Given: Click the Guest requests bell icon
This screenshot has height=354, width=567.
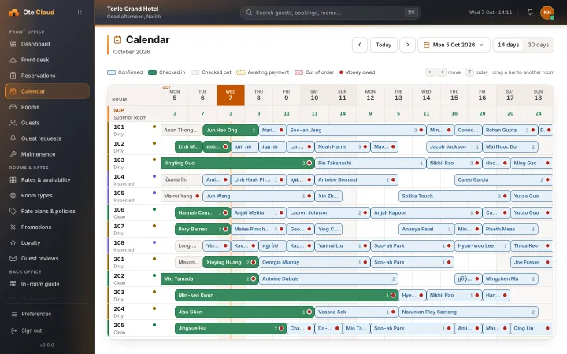Looking at the screenshot, I should click(13, 138).
